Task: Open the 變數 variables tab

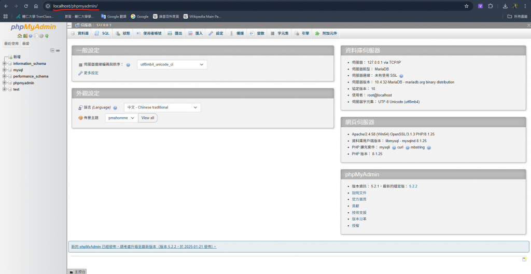Action: click(257, 33)
